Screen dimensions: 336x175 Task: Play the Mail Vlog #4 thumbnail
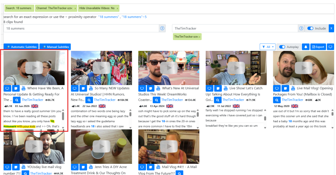pos(169,147)
